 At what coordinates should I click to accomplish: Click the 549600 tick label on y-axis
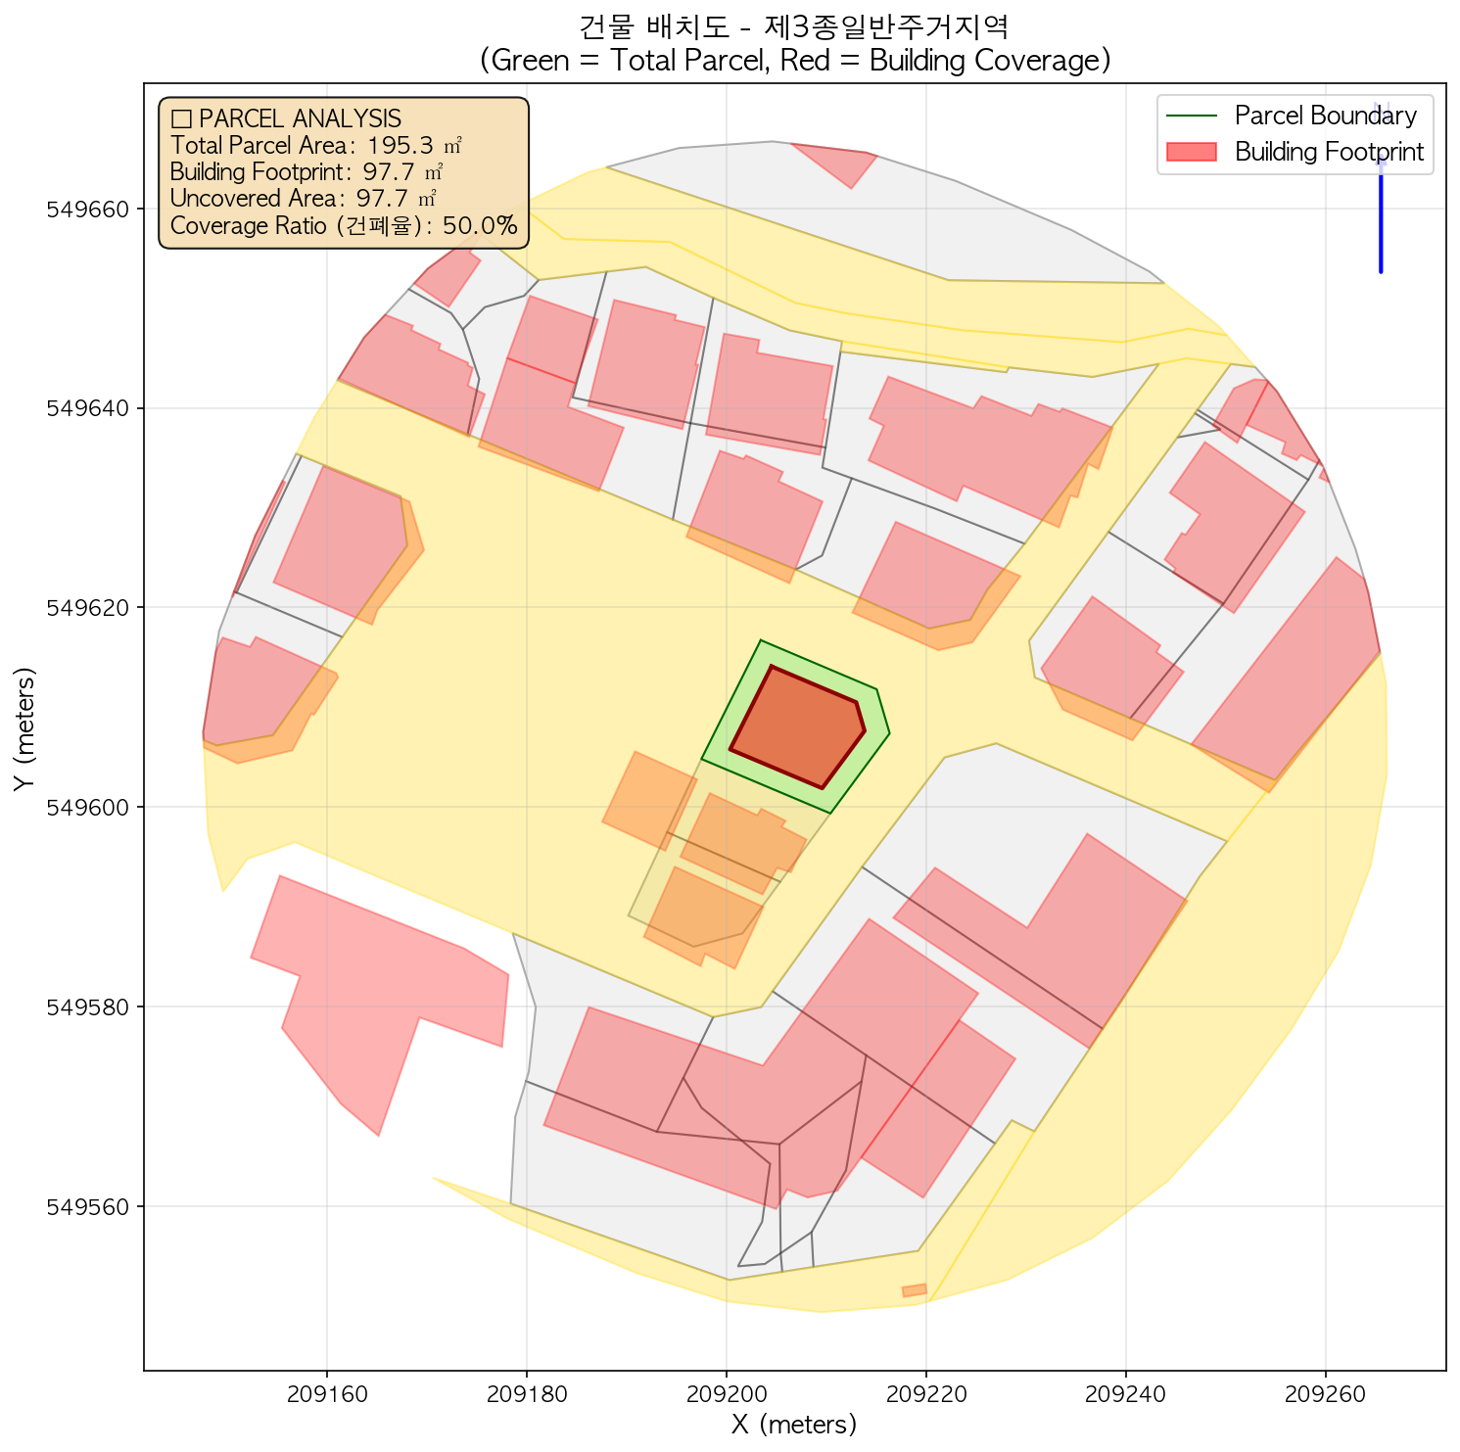click(89, 808)
